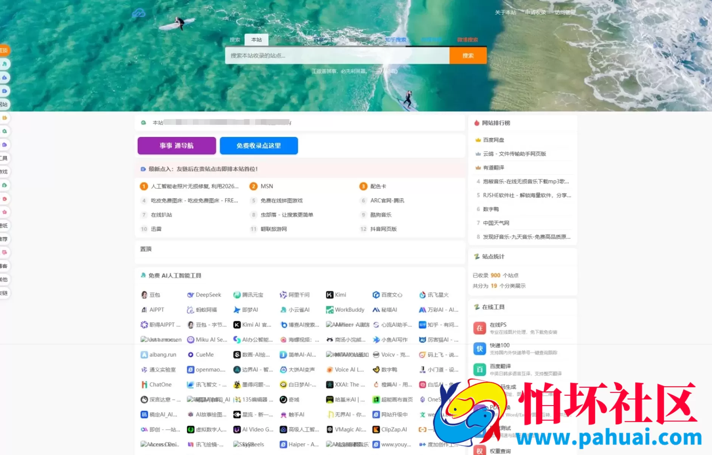
Task: Open the WorkBuddy icon link
Action: point(330,310)
